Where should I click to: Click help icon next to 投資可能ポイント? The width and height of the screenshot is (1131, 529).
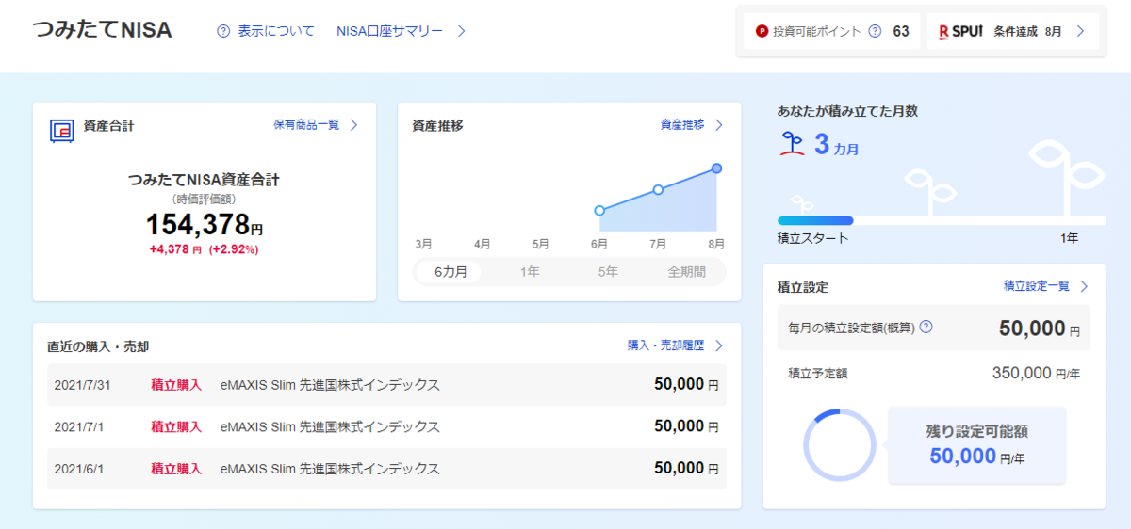tap(875, 31)
